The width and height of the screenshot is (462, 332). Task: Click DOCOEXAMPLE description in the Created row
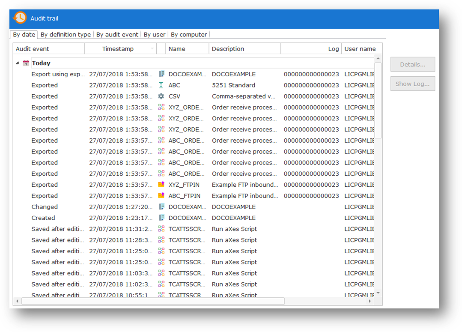[234, 218]
